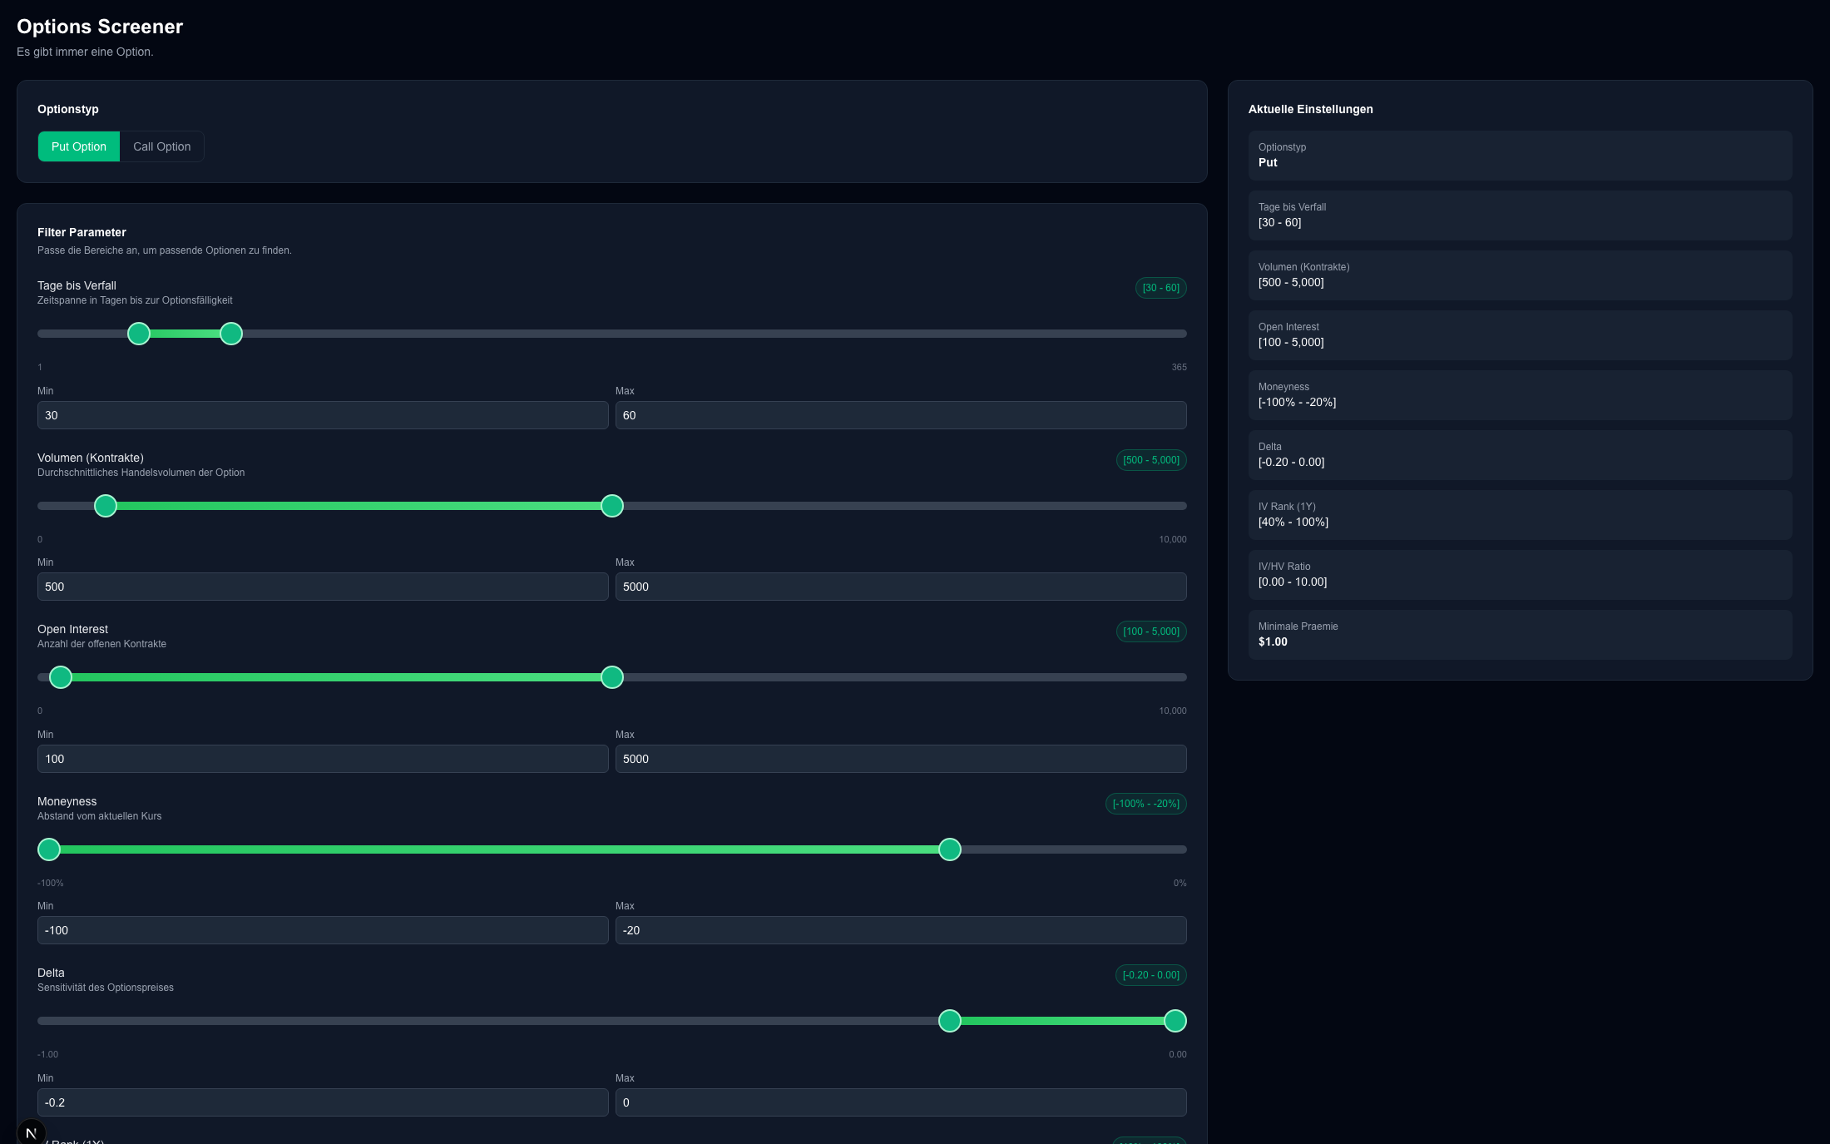Click the Options Screener page title
This screenshot has height=1144, width=1830.
pos(100,27)
